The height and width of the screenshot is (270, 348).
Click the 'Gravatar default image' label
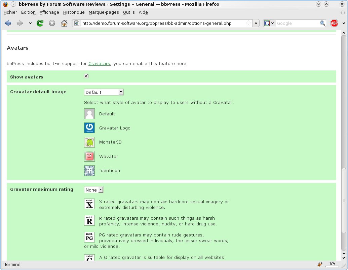click(38, 92)
